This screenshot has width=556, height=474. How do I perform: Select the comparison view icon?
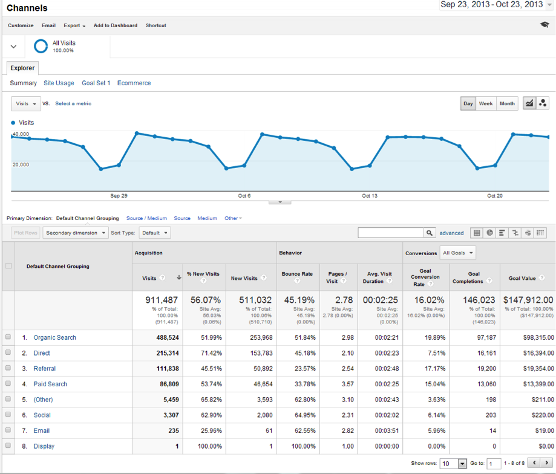(x=515, y=233)
